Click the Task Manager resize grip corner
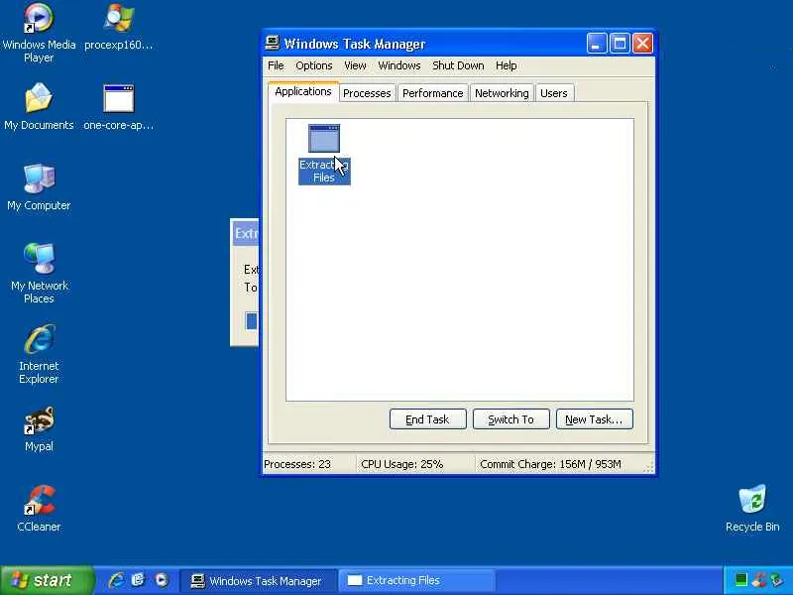The image size is (793, 595). 648,467
